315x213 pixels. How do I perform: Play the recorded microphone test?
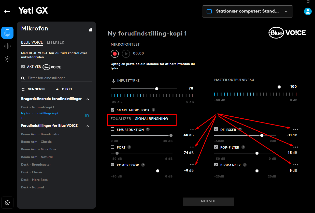pyautogui.click(x=126, y=54)
